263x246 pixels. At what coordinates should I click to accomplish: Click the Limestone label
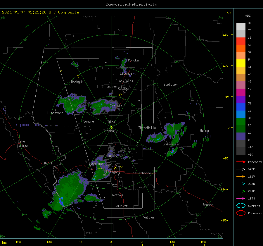point(55,113)
